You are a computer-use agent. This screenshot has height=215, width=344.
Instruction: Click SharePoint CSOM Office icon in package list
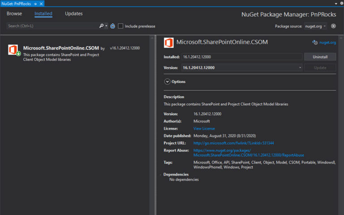coord(13,50)
